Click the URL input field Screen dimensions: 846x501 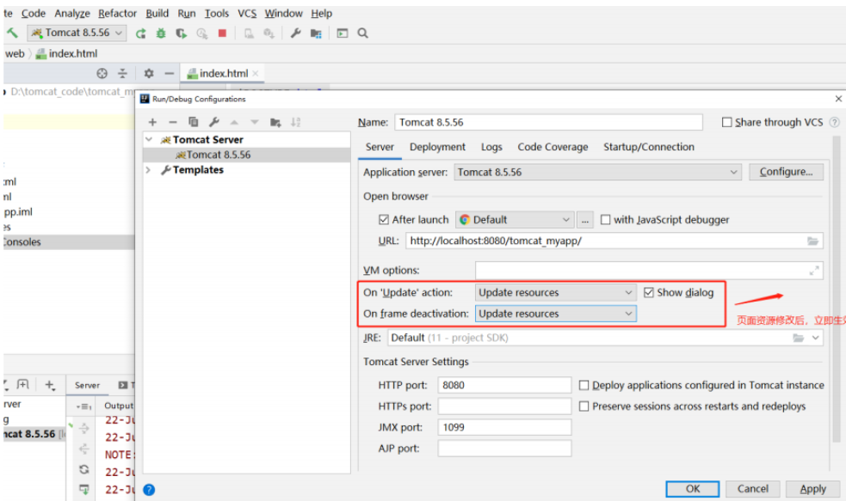[614, 241]
